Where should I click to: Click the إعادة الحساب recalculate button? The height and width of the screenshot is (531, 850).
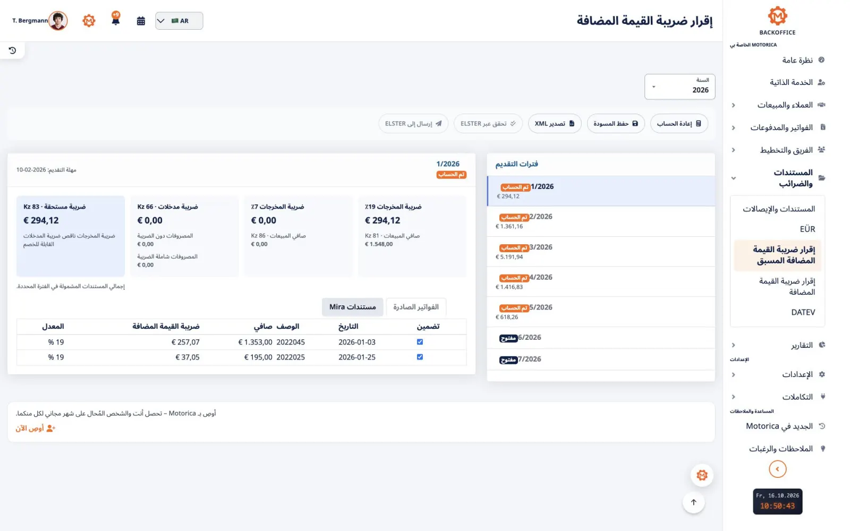tap(679, 124)
